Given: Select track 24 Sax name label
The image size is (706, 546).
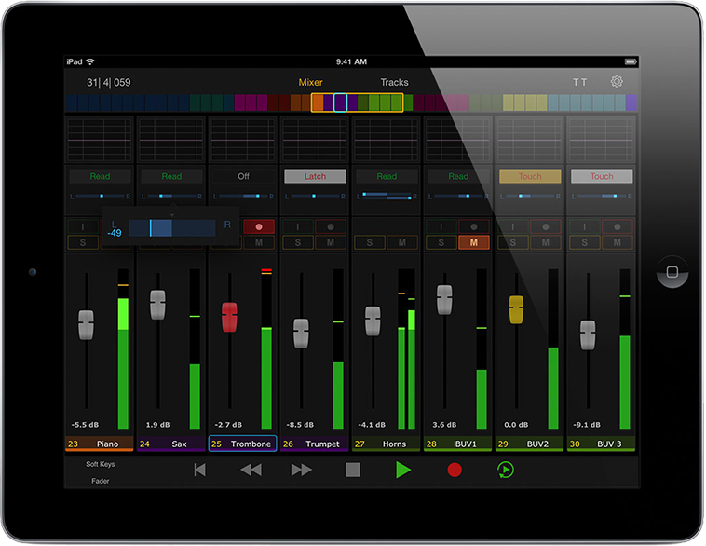Looking at the screenshot, I should [171, 444].
